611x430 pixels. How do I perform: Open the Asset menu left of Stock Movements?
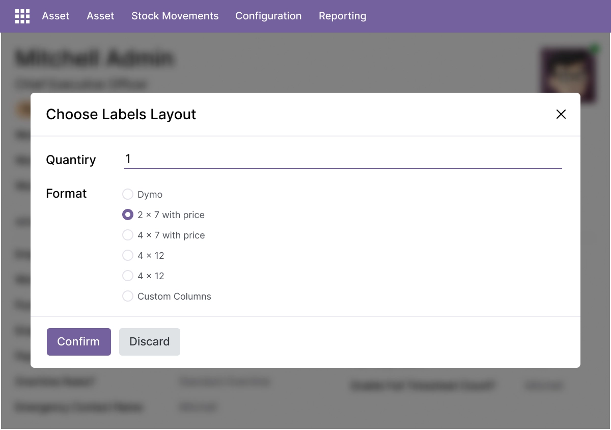[100, 16]
